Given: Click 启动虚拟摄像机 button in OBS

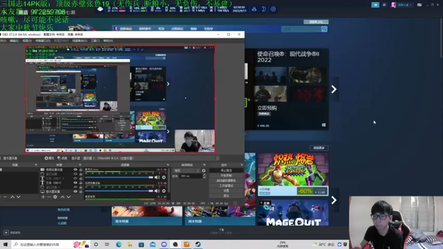Looking at the screenshot, I should pyautogui.click(x=226, y=181).
